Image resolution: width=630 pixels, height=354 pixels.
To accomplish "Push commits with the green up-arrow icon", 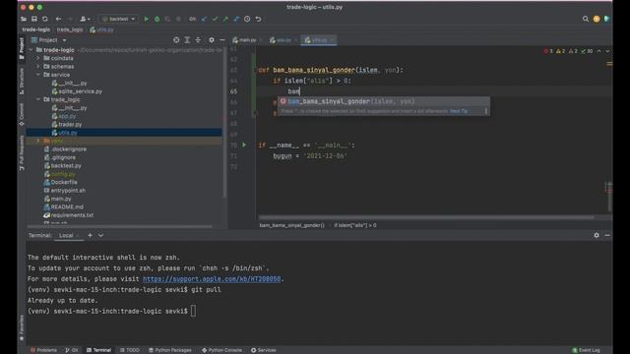I will [225, 19].
